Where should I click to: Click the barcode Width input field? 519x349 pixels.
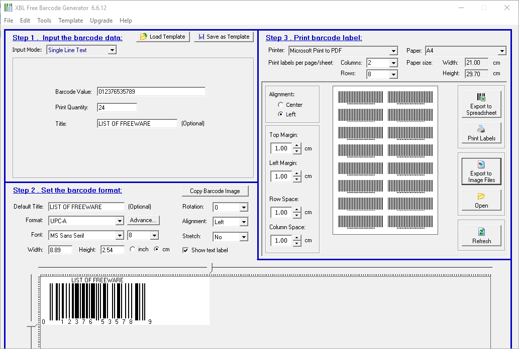60,250
